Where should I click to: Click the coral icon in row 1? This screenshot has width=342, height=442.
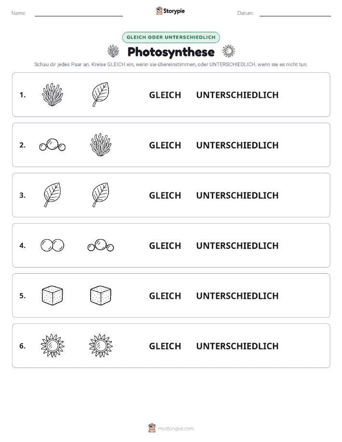click(x=53, y=94)
